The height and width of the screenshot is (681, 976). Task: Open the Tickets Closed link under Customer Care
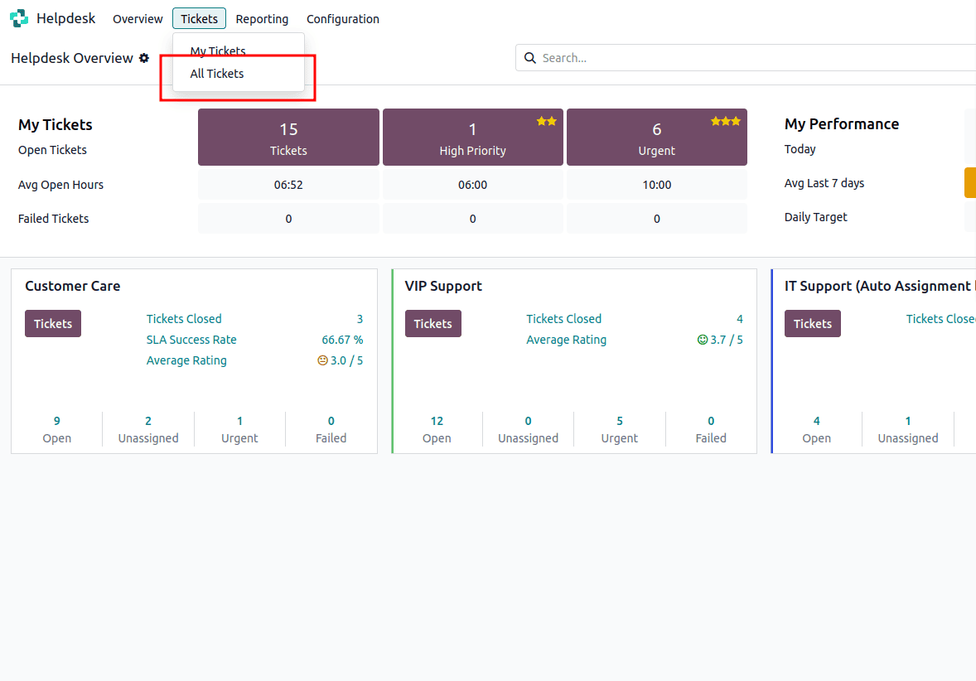point(184,318)
